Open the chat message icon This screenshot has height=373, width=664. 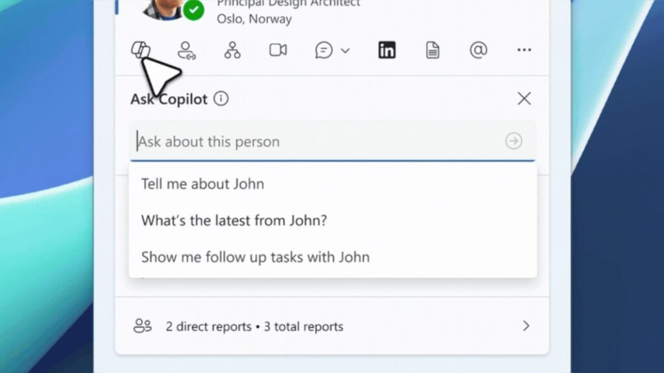322,50
